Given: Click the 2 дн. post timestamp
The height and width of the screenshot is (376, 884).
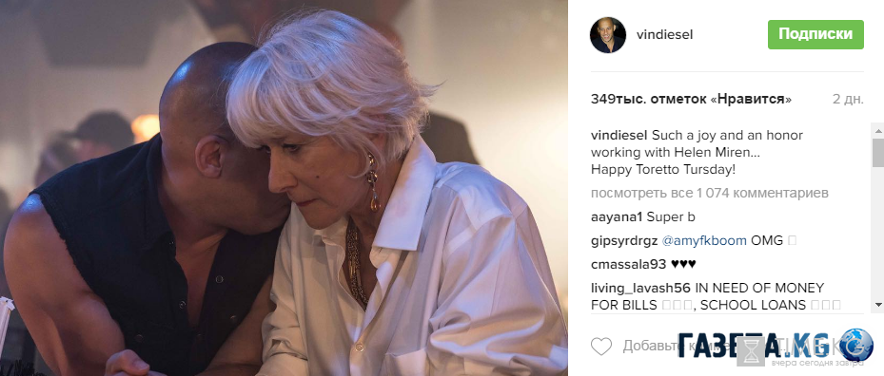Looking at the screenshot, I should 848,99.
